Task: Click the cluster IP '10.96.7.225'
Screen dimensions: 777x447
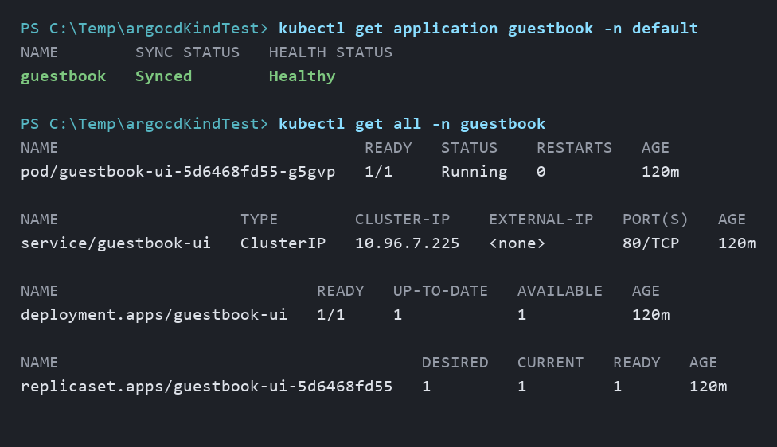Action: tap(408, 243)
